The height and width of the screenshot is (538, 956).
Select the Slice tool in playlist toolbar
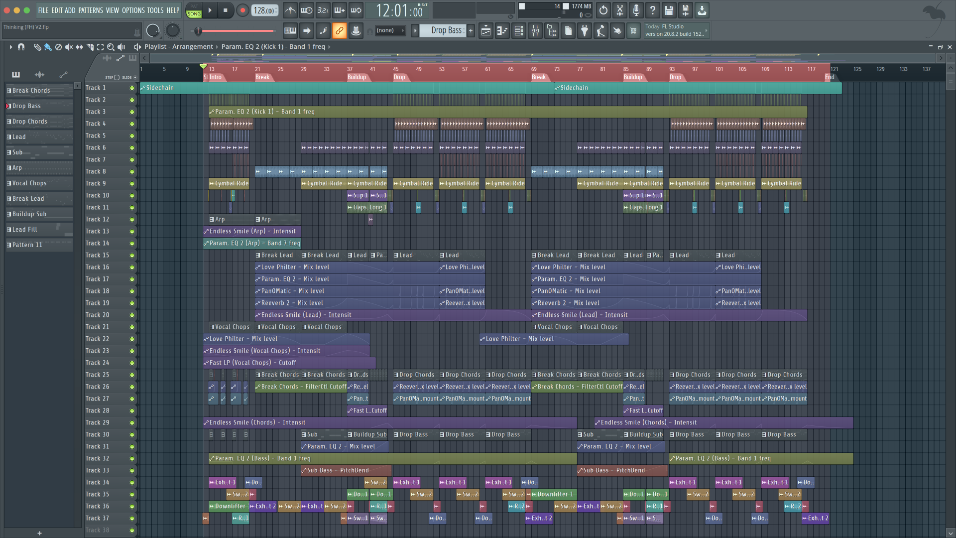[x=90, y=47]
